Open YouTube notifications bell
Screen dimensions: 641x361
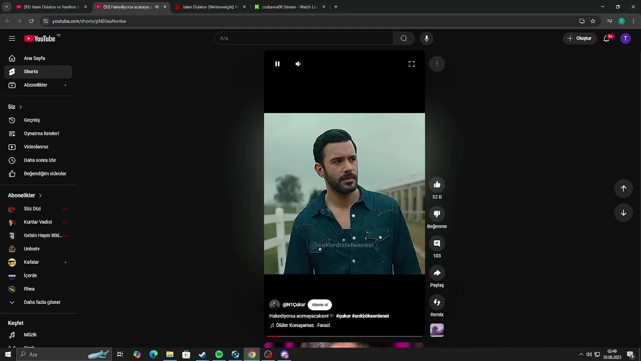pos(606,39)
